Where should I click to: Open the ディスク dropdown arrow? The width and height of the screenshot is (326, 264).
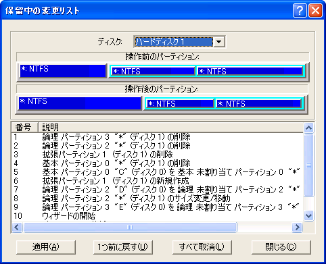[x=219, y=42]
